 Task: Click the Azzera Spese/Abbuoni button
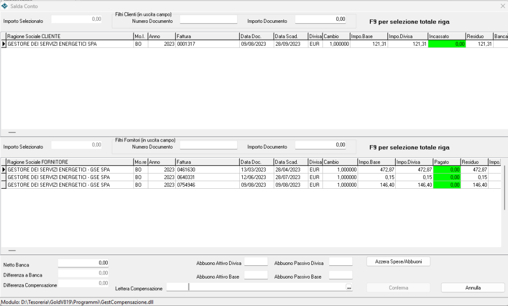398,261
